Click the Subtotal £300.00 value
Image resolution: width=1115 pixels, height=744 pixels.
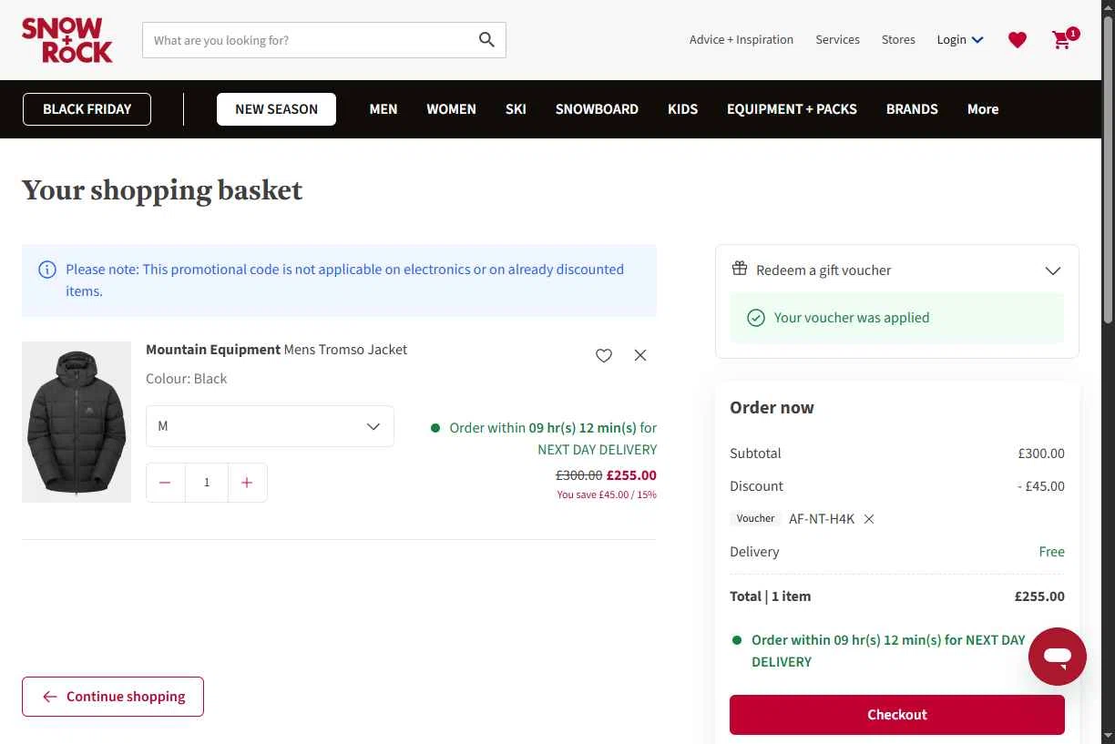1041,454
